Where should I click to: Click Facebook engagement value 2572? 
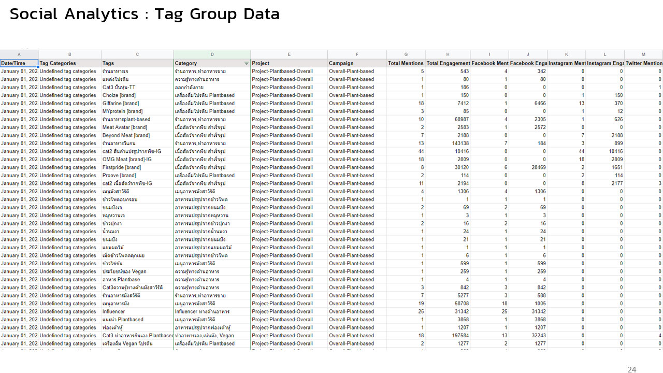pyautogui.click(x=528, y=127)
